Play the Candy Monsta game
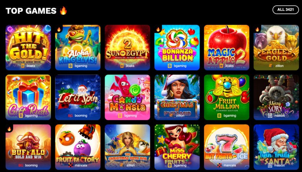Viewport: 302px width, 172px height. click(x=127, y=97)
